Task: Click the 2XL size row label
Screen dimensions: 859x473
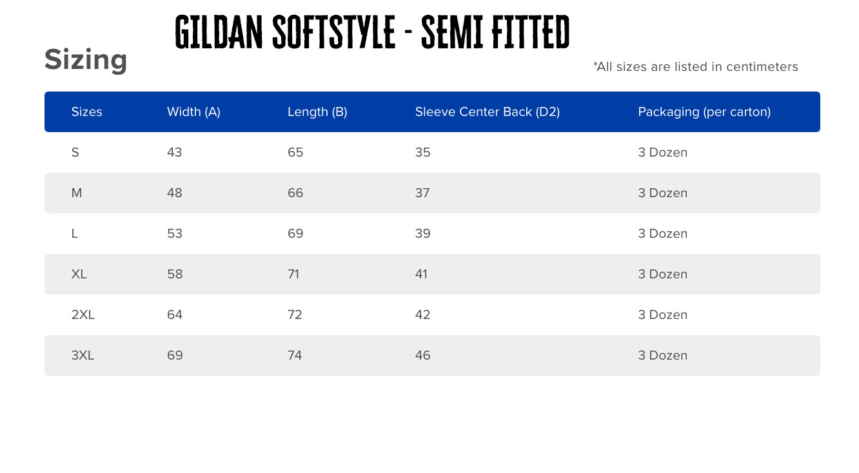Action: 83,314
